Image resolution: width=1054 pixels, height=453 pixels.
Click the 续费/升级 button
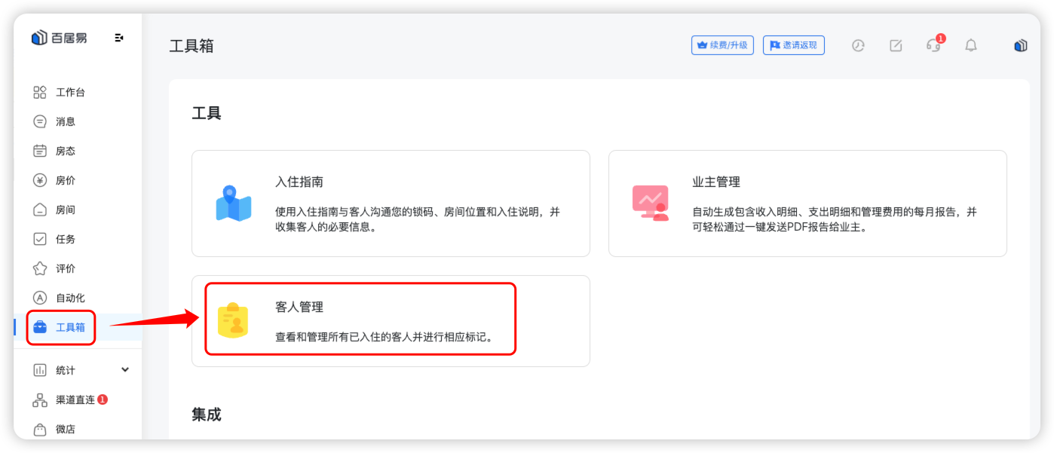tap(722, 45)
